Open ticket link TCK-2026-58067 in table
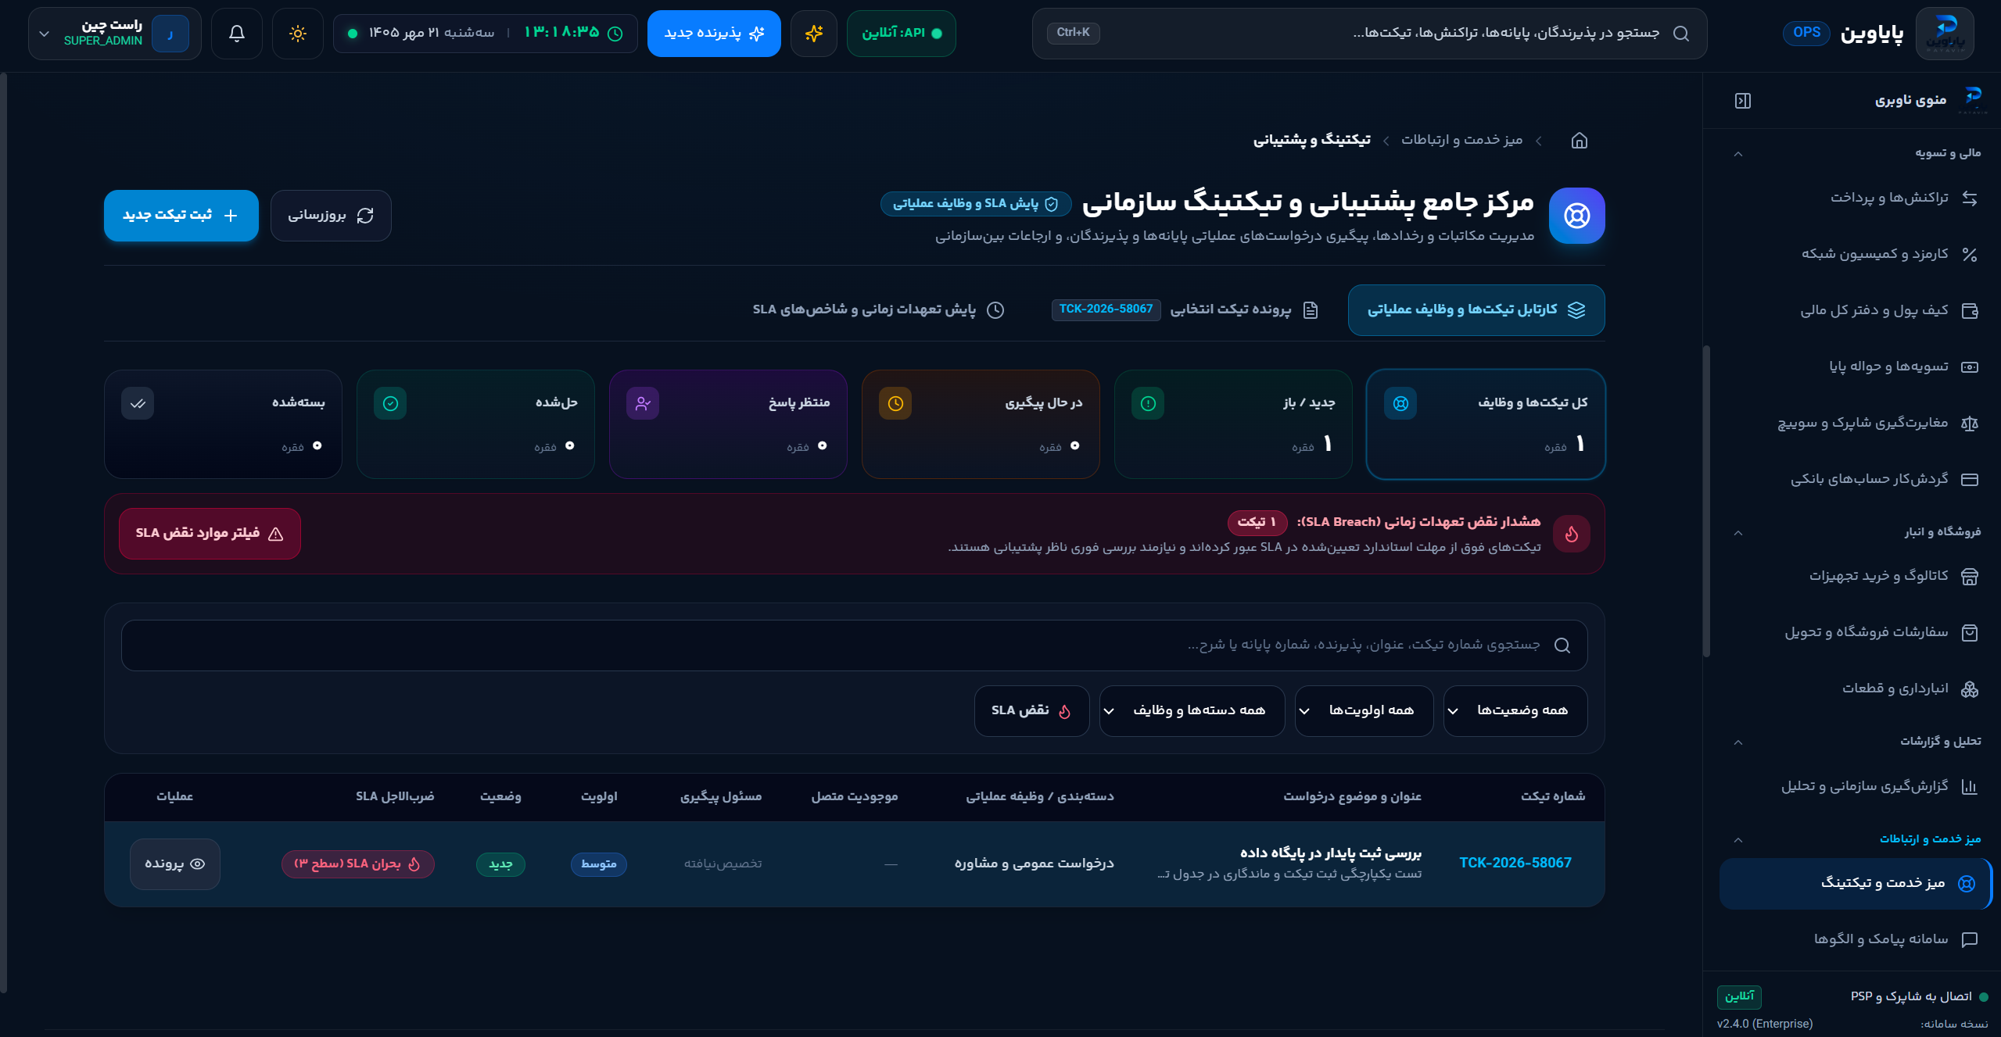This screenshot has width=2001, height=1037. (x=1515, y=863)
